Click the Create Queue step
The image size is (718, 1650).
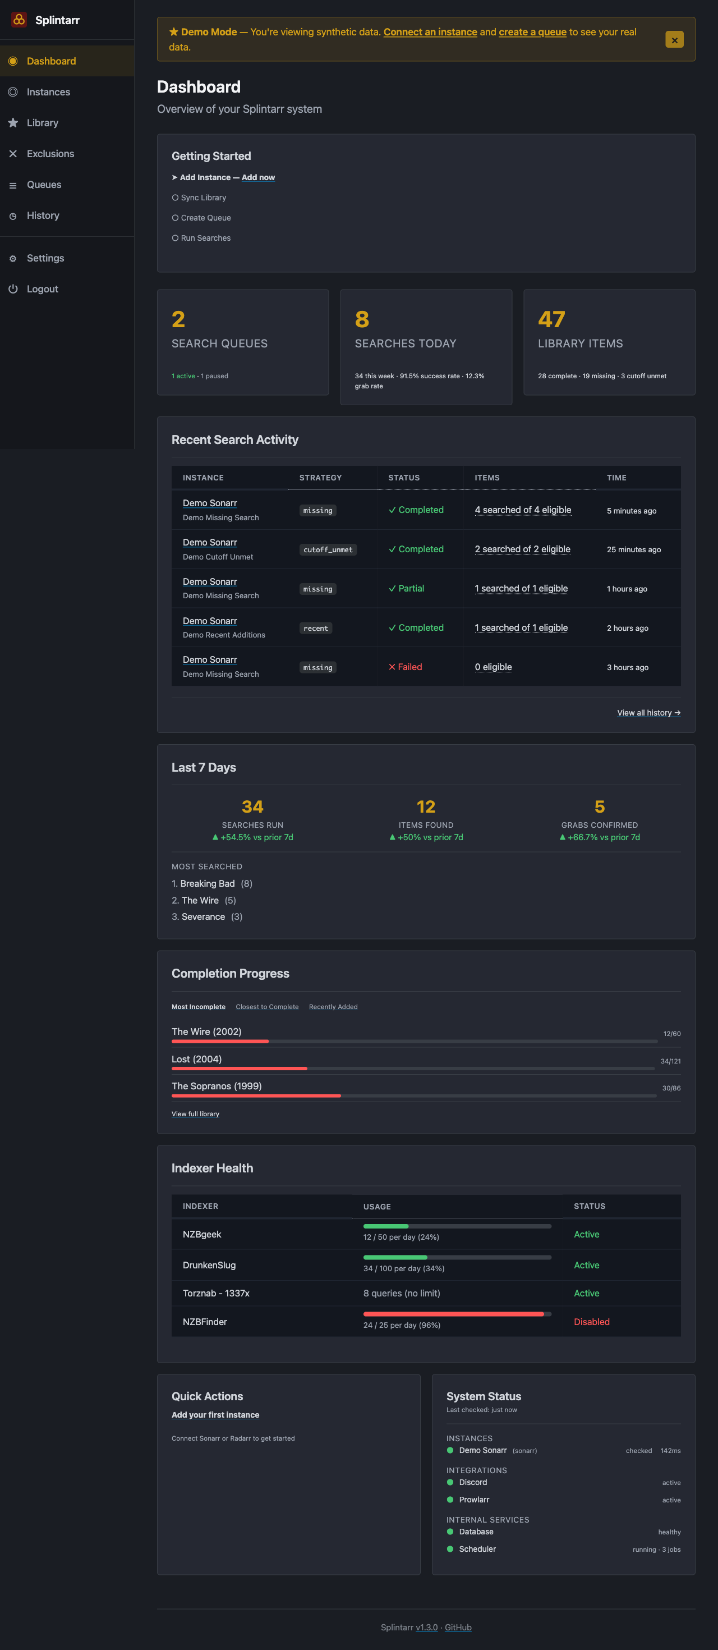pos(201,218)
